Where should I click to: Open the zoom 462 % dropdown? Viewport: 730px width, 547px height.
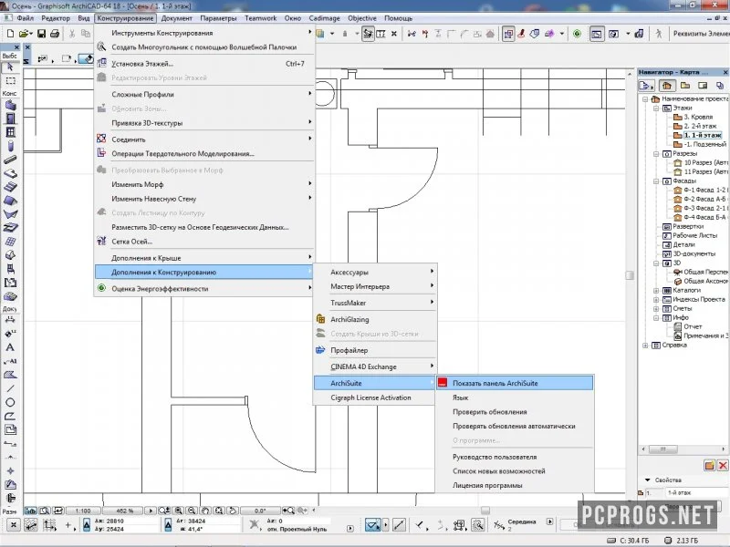coord(124,511)
